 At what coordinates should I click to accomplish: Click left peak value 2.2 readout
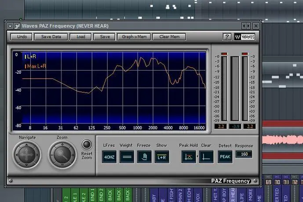221,126
